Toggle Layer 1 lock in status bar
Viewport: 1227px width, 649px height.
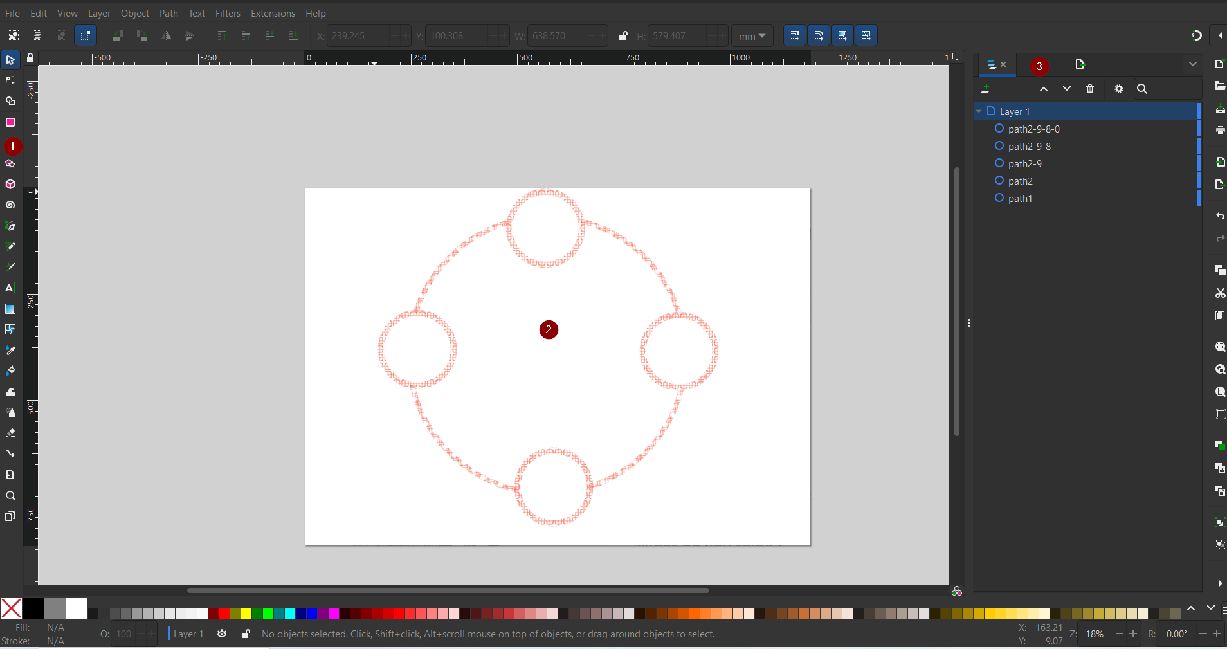[x=246, y=634]
